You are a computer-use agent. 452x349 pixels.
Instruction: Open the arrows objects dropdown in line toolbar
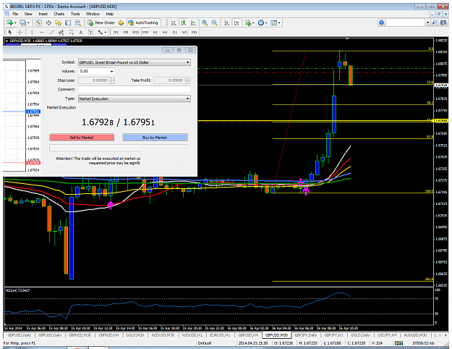click(x=106, y=32)
